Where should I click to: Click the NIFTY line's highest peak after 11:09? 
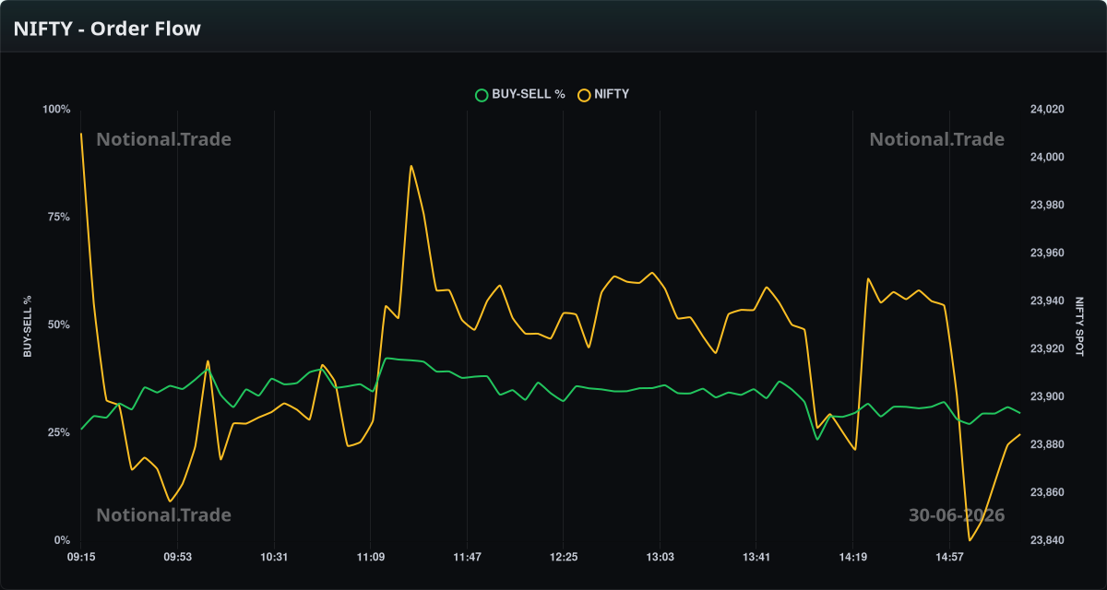[411, 166]
